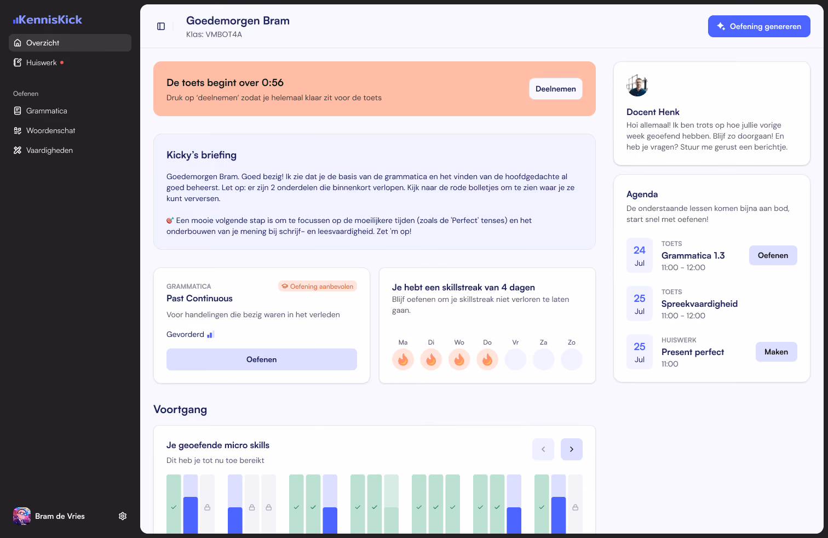828x538 pixels.
Task: Click the Vaardigheden tools icon
Action: coord(18,150)
